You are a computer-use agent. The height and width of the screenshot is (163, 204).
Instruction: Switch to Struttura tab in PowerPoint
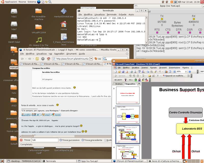click(x=119, y=84)
